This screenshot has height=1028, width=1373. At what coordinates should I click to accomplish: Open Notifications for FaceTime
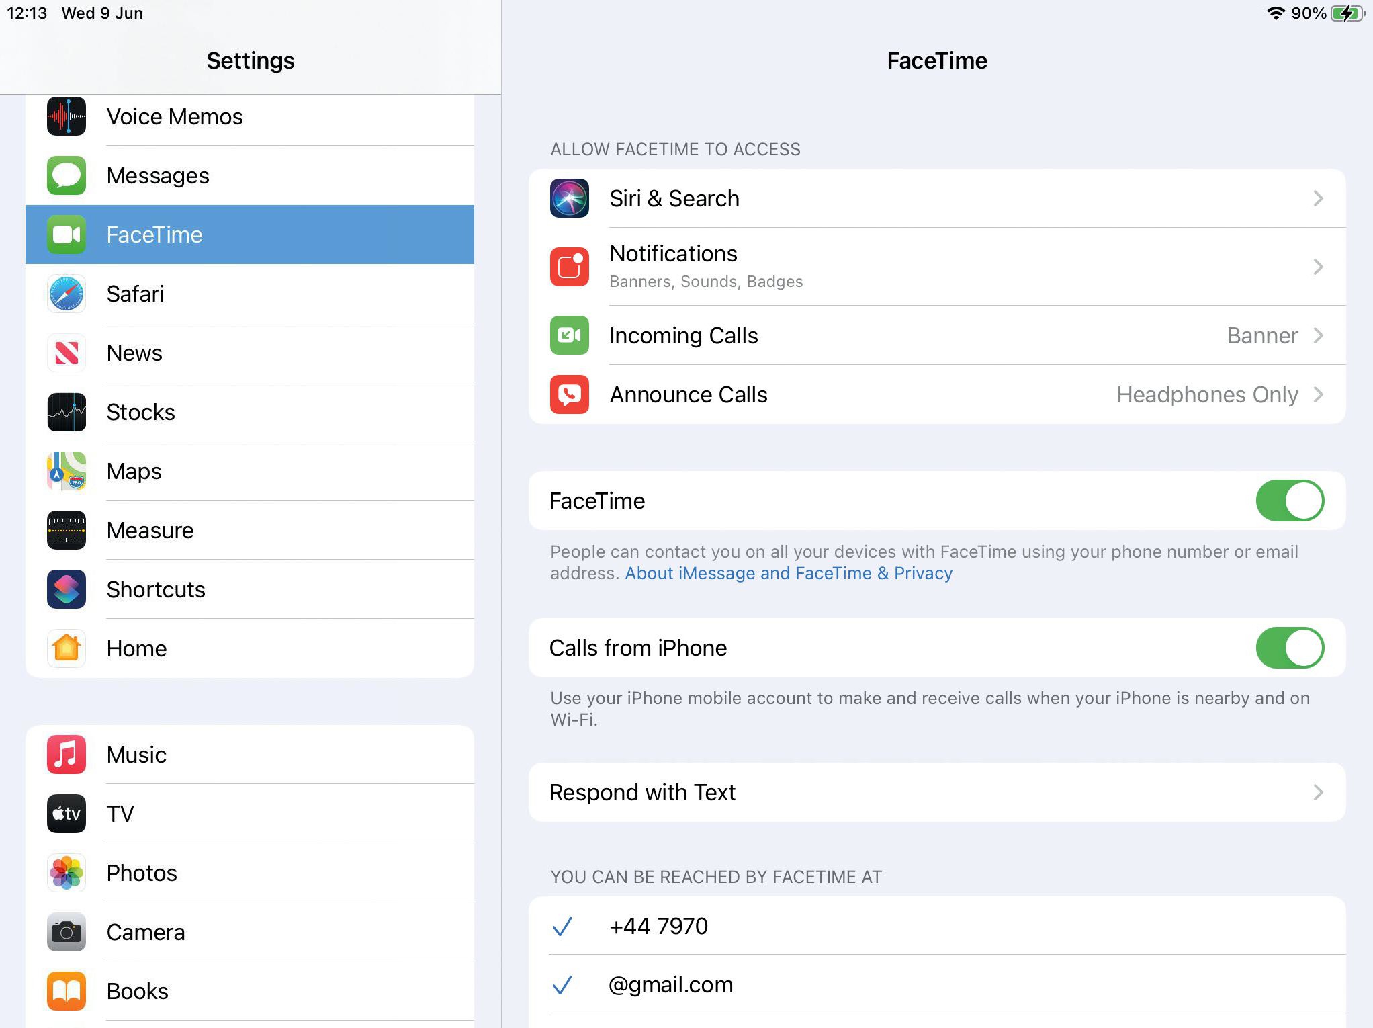pyautogui.click(x=673, y=266)
